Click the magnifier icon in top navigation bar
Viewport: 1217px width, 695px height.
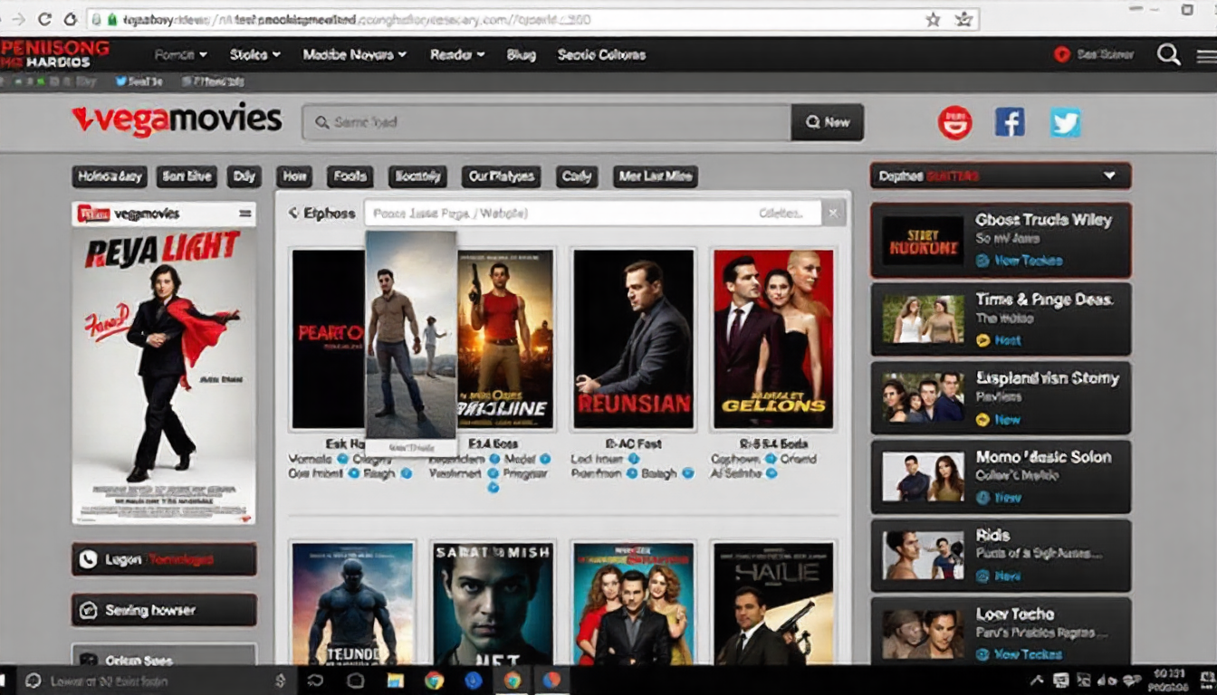point(1168,54)
